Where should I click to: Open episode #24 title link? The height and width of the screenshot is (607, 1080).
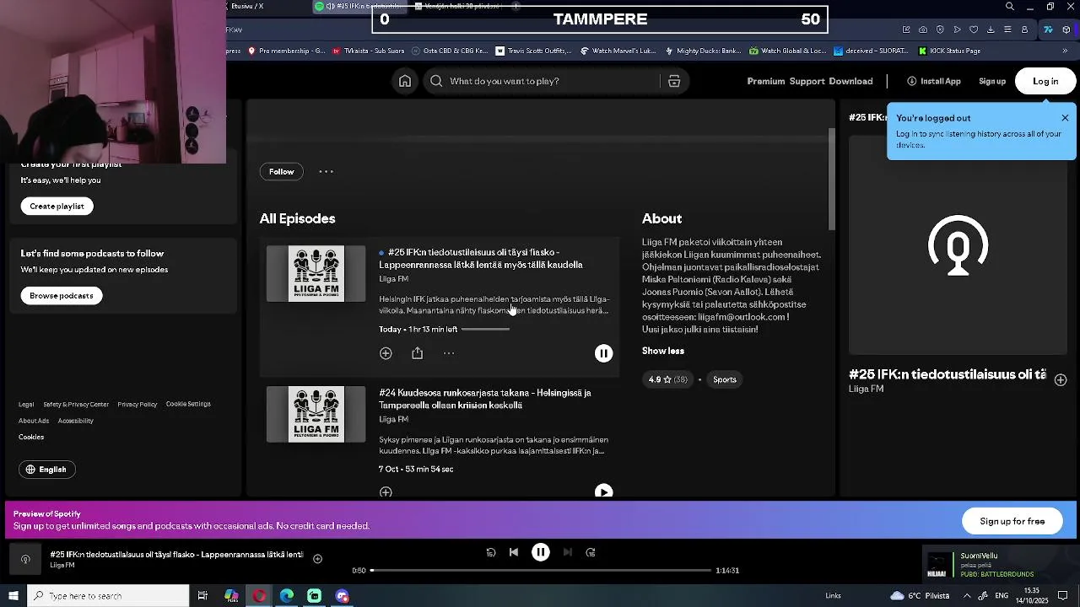point(485,399)
